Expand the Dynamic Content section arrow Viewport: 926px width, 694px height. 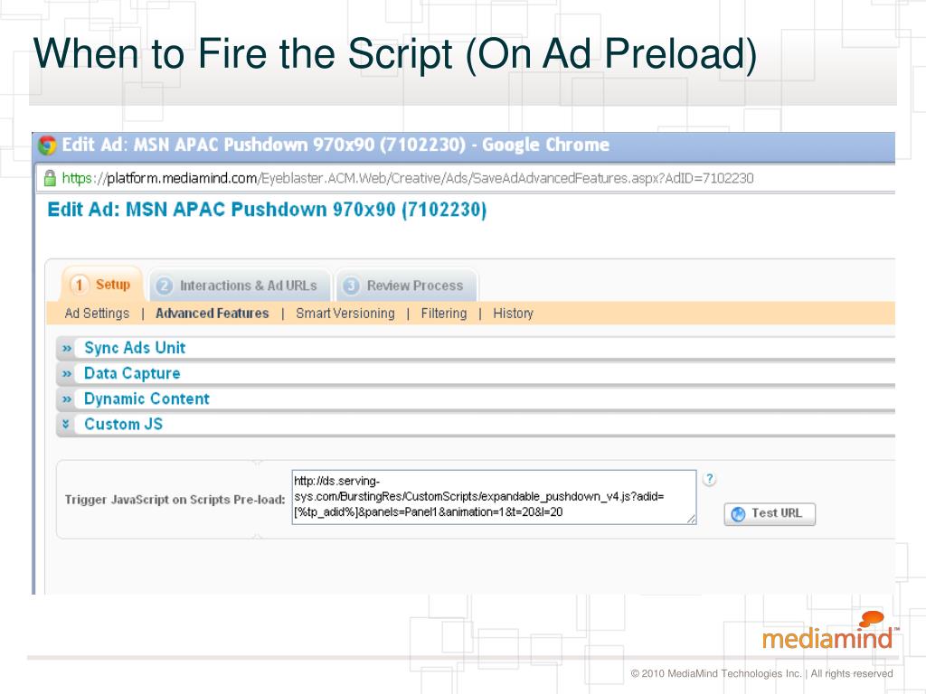67,399
